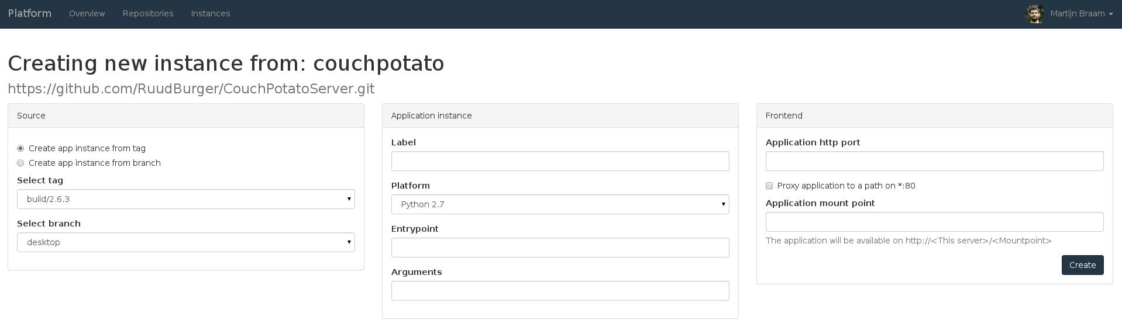Image resolution: width=1122 pixels, height=324 pixels.
Task: Expand the Martijn Braam user menu
Action: pos(1081,13)
